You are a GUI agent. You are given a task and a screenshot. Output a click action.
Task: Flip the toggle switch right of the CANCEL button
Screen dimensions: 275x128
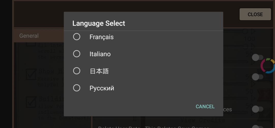257,109
